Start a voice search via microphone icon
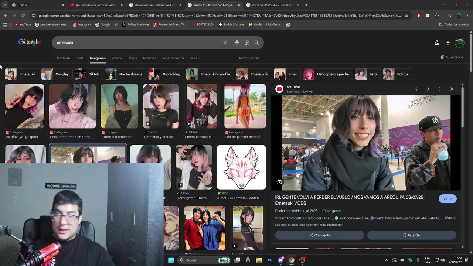This screenshot has height=266, width=473. tap(237, 42)
